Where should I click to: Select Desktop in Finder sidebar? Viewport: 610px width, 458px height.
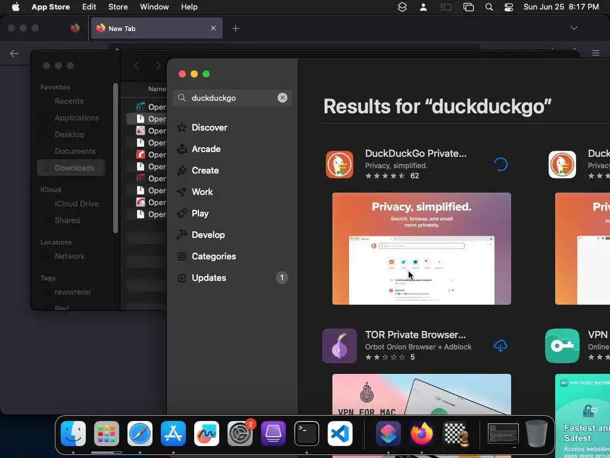pyautogui.click(x=70, y=134)
